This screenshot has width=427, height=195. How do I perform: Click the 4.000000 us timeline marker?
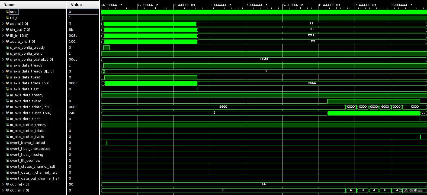point(257,5)
